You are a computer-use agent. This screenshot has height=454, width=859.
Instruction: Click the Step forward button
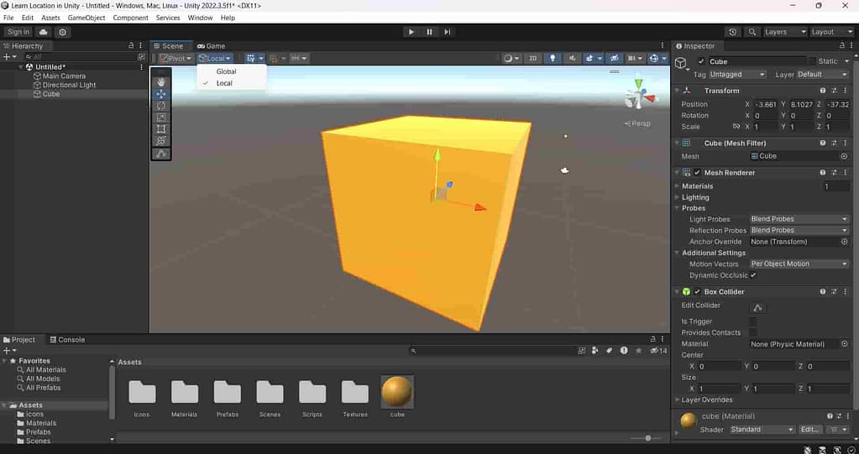[447, 32]
